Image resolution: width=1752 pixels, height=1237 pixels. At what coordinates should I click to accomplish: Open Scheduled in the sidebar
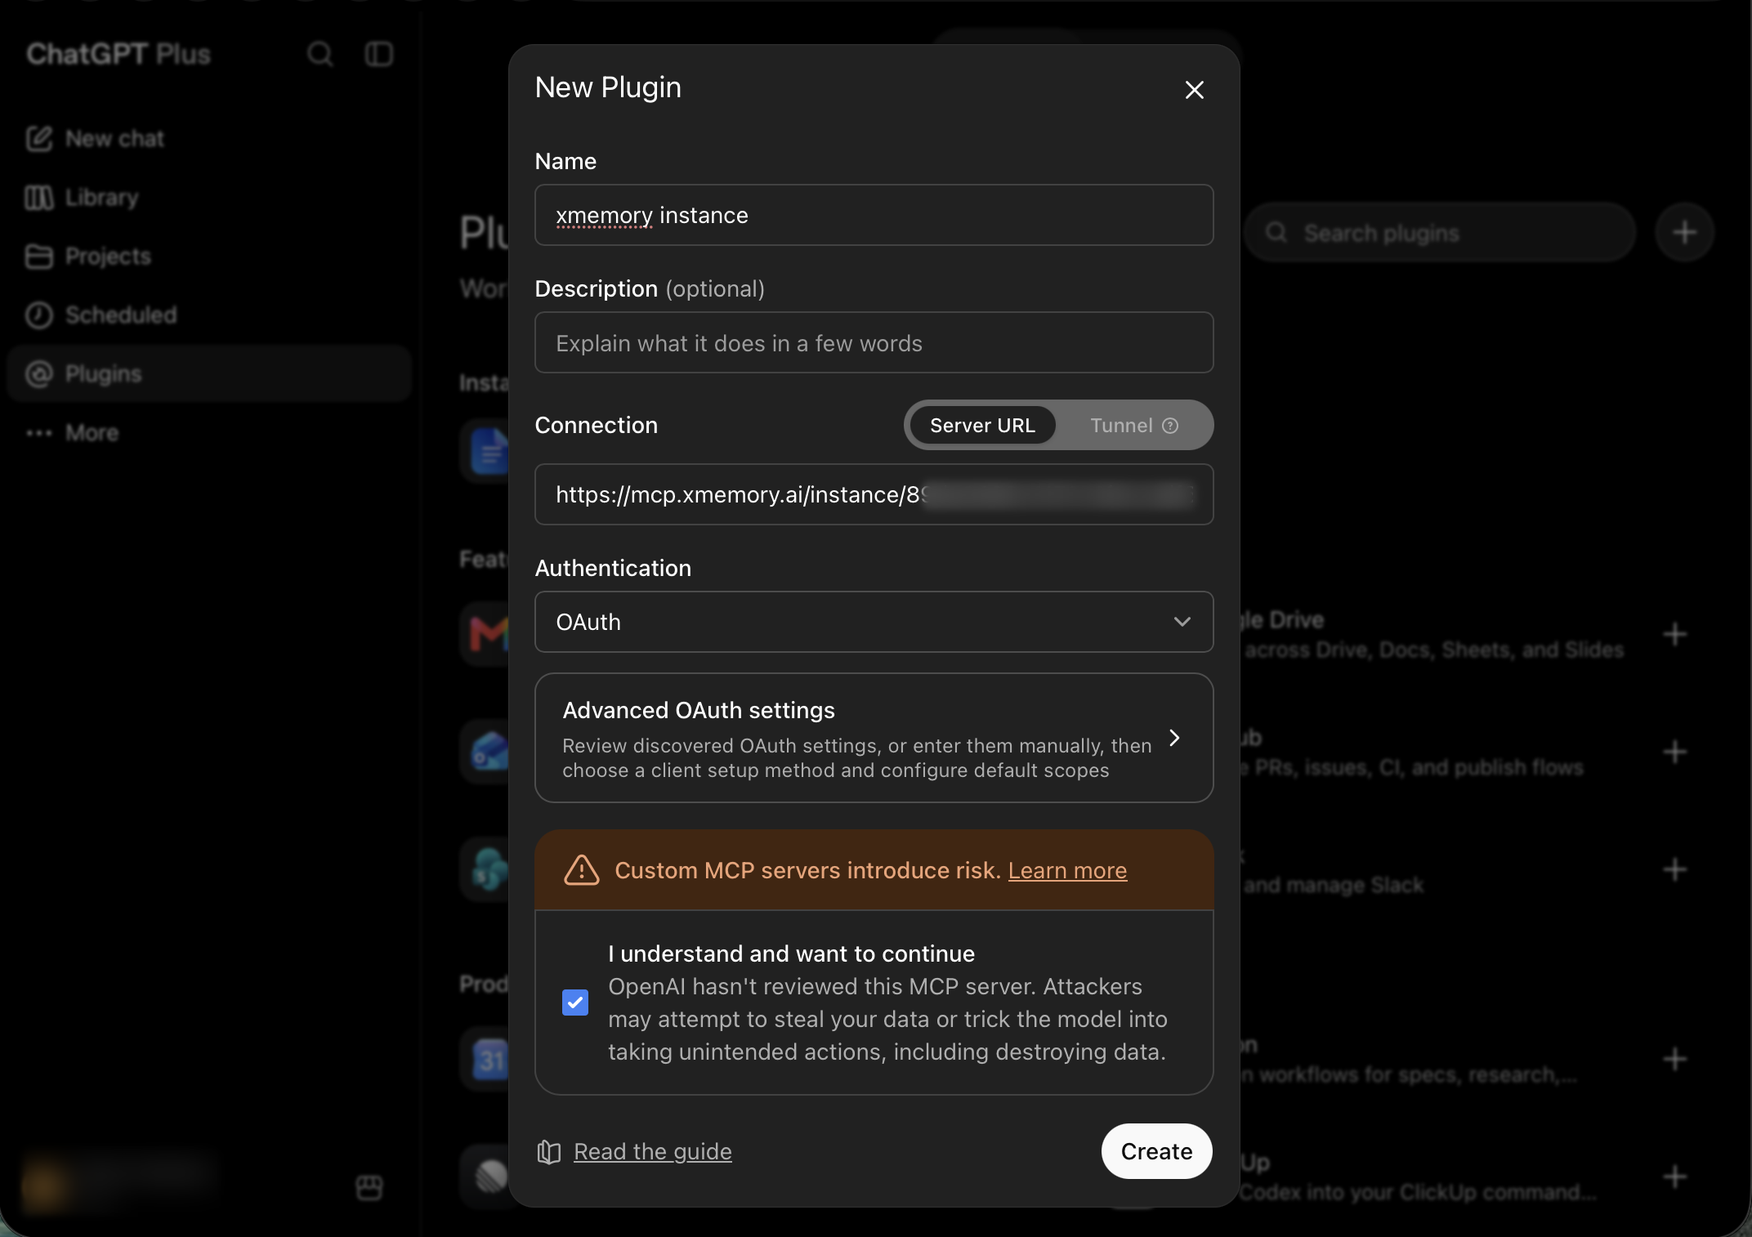208,315
